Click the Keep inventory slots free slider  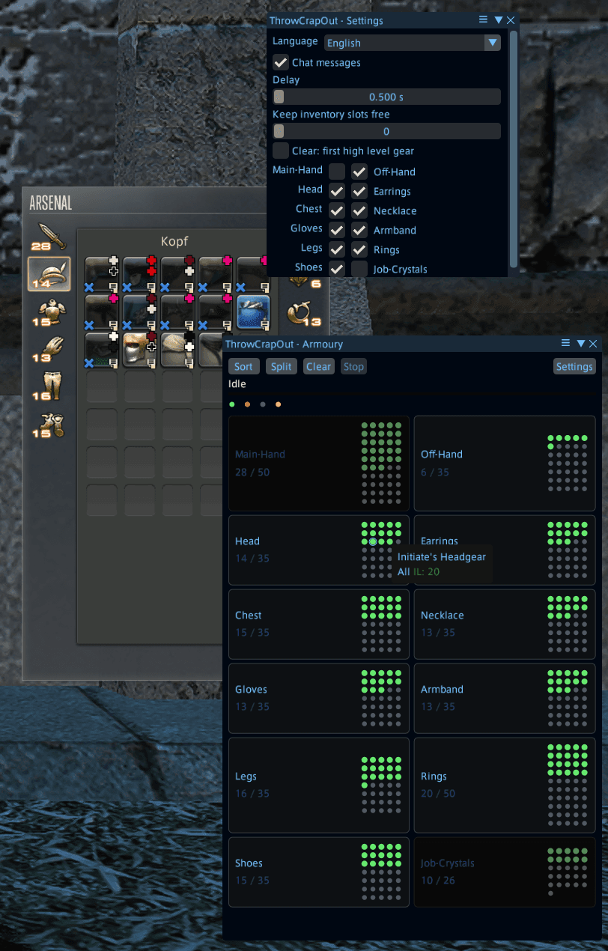pos(386,131)
